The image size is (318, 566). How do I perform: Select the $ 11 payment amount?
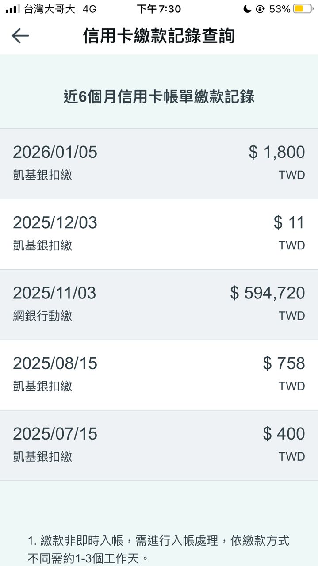289,222
